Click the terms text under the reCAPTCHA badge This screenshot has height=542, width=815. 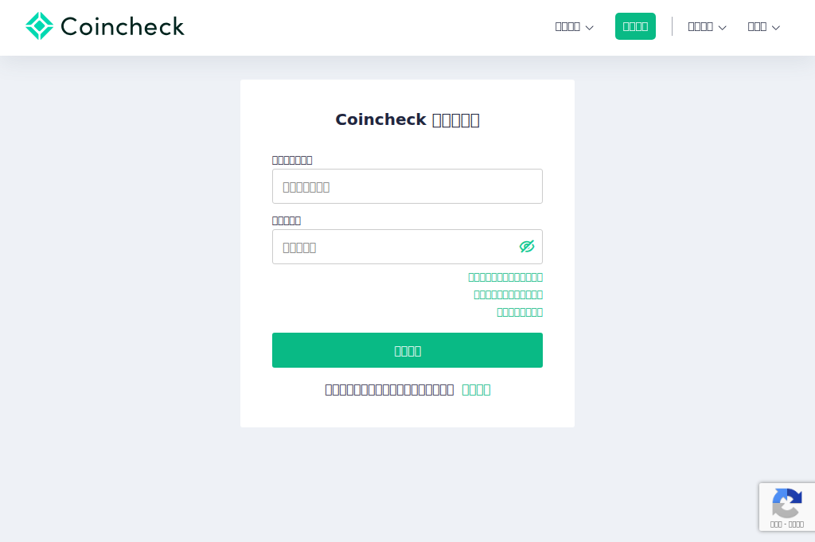(x=787, y=524)
